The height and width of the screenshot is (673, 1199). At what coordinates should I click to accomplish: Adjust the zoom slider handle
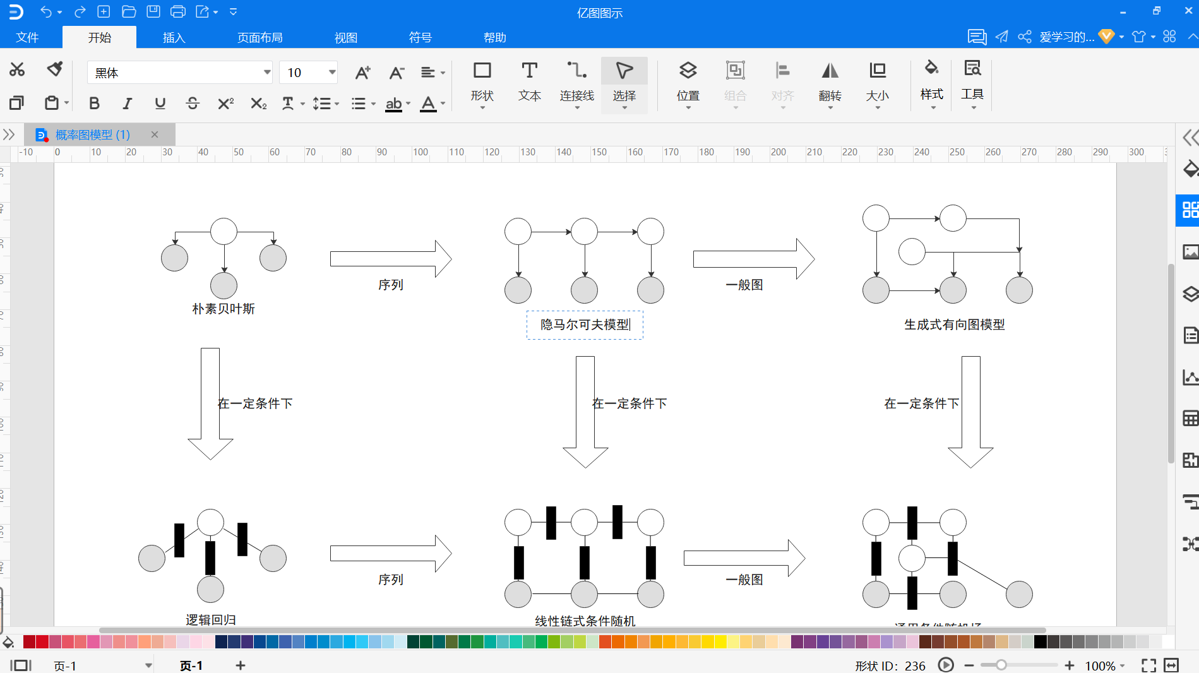(x=1001, y=665)
